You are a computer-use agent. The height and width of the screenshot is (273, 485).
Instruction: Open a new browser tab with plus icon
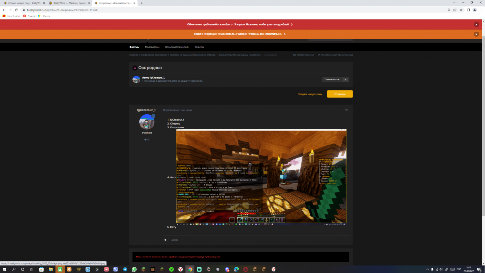[x=142, y=3]
